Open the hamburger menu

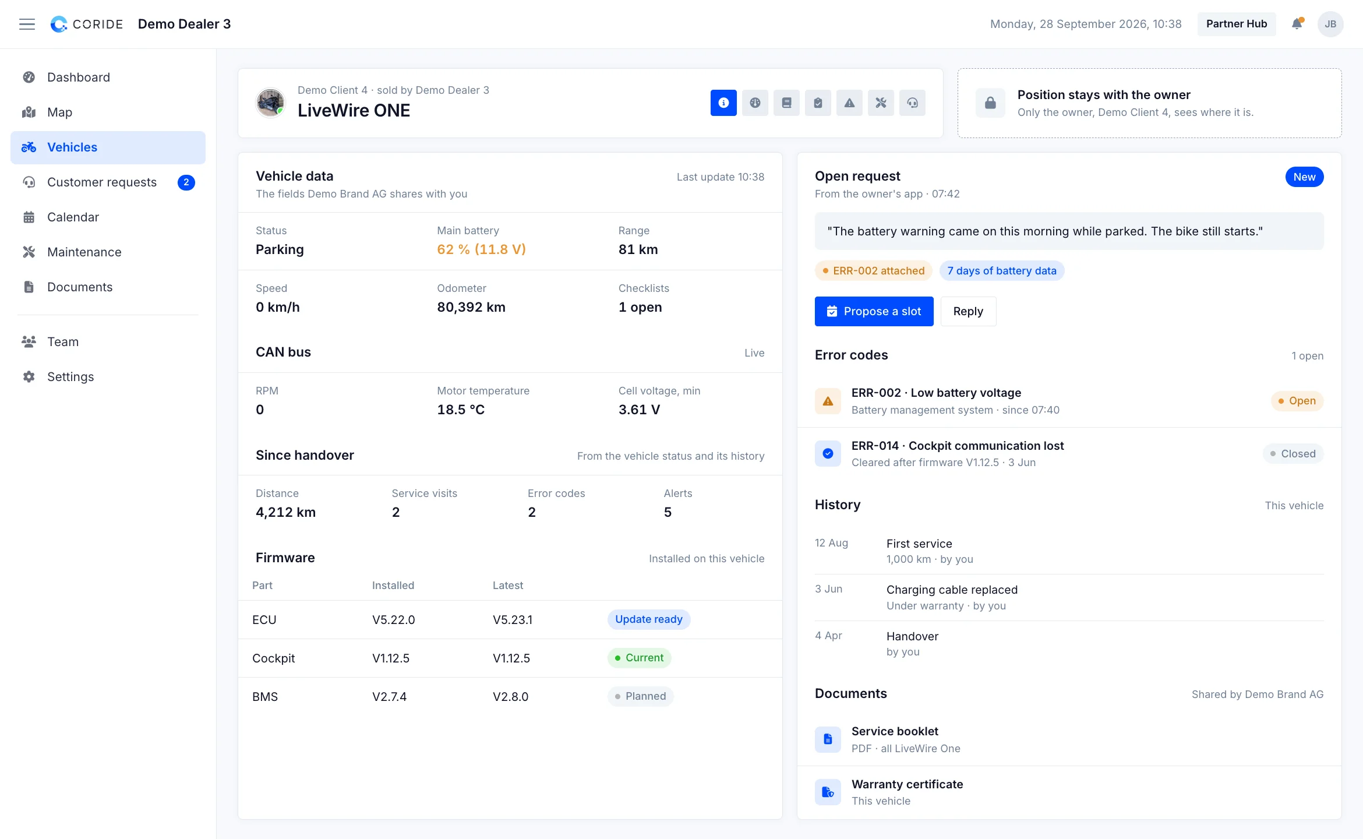coord(27,24)
